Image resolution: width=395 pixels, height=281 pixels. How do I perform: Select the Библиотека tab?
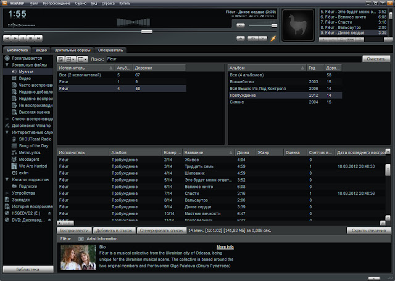pos(17,50)
